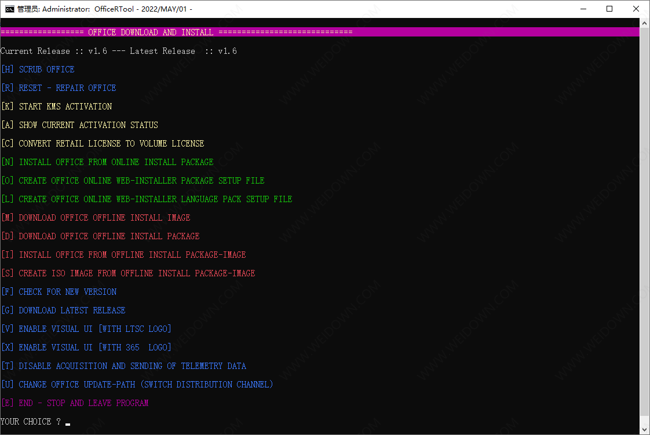Maximize the OfficeRTool console window

coord(609,9)
